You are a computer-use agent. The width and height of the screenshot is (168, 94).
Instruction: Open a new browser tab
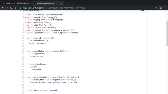pyautogui.click(x=67, y=3)
